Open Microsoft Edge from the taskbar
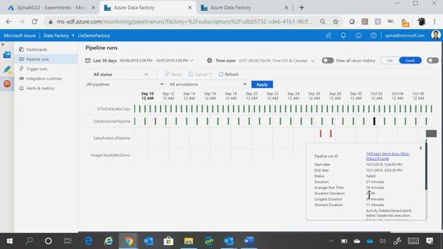The height and width of the screenshot is (249, 443). click(89, 241)
